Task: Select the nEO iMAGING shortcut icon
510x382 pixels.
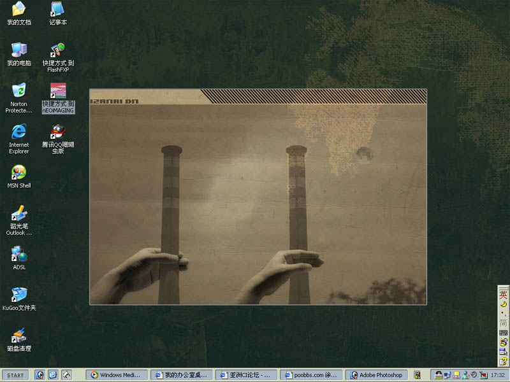Action: pyautogui.click(x=58, y=91)
